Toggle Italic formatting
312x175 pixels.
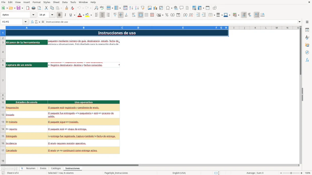pos(65,15)
